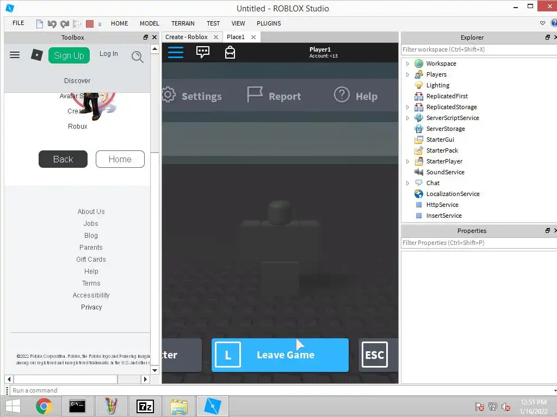Expand the StarterPlayer tree node

[x=407, y=161]
